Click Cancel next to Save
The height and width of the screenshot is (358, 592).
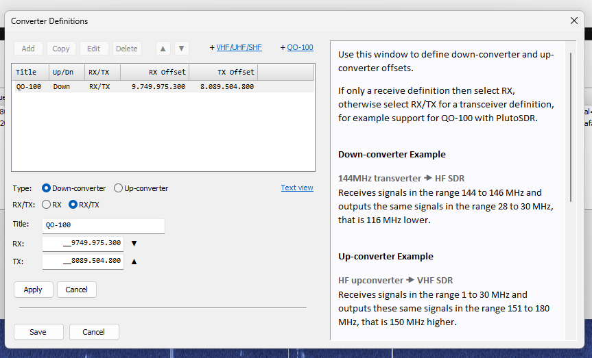click(x=94, y=332)
